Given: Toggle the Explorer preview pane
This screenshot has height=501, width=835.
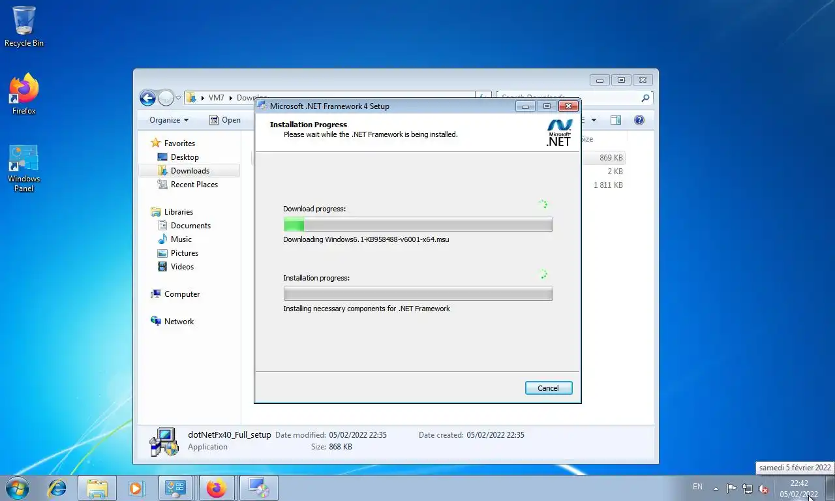Looking at the screenshot, I should pos(615,120).
